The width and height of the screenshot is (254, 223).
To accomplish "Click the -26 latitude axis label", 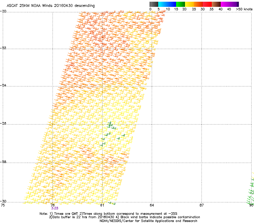I will click(3, 124).
